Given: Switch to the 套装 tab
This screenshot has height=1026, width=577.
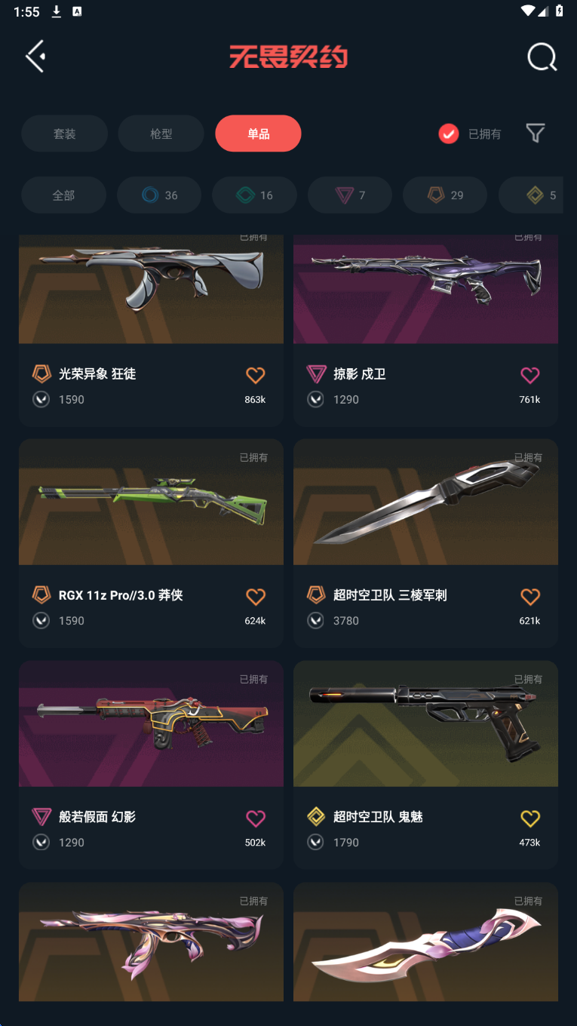Looking at the screenshot, I should pyautogui.click(x=64, y=134).
